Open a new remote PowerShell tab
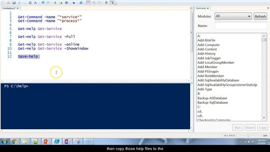This screenshot has height=152, width=270. [74, 3]
